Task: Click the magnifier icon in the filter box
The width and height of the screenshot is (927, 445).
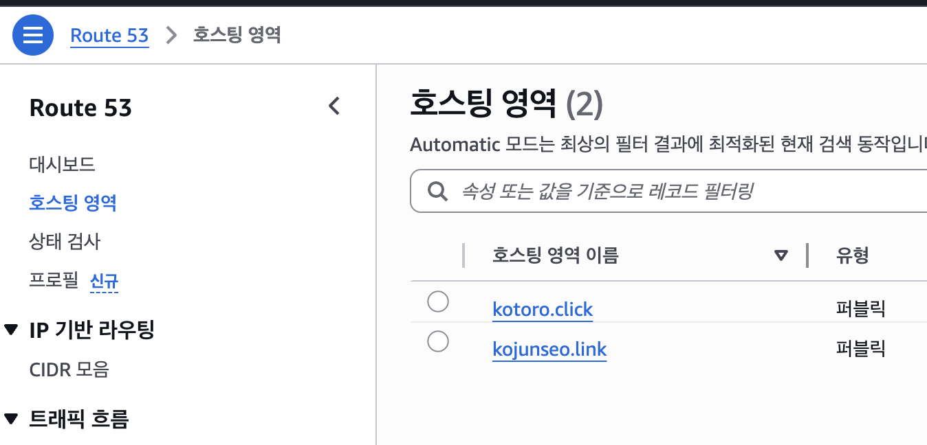Action: click(438, 190)
